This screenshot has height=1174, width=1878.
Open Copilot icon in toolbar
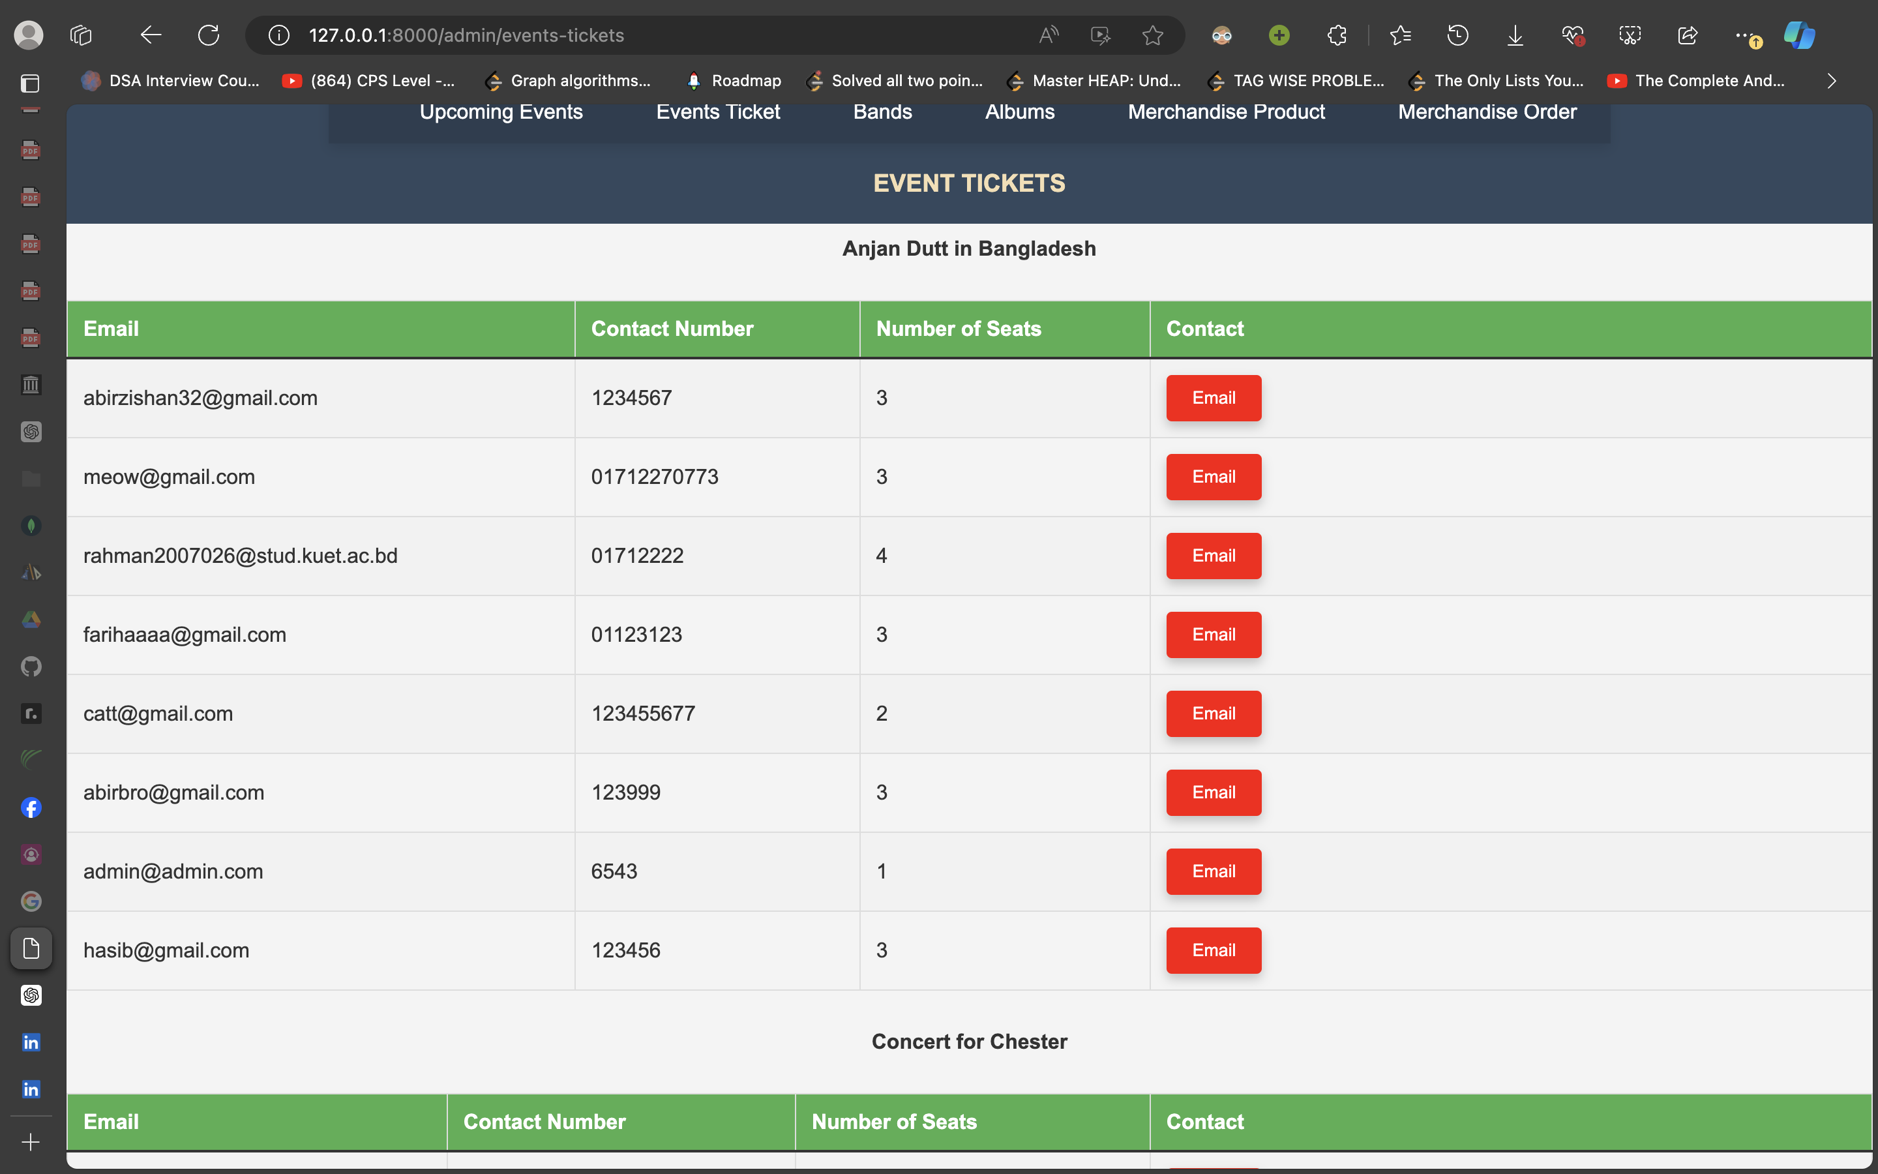(x=1798, y=35)
